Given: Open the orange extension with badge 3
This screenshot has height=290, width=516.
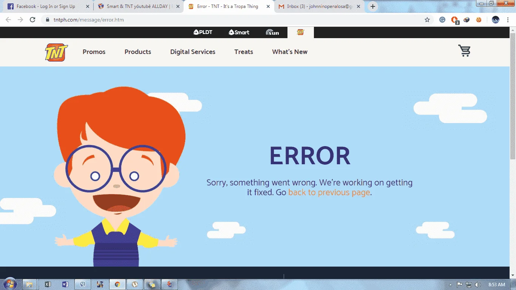Looking at the screenshot, I should coord(455,20).
